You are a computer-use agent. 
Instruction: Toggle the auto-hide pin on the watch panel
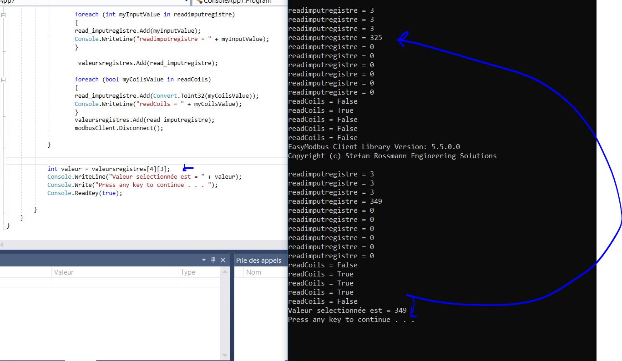(213, 260)
